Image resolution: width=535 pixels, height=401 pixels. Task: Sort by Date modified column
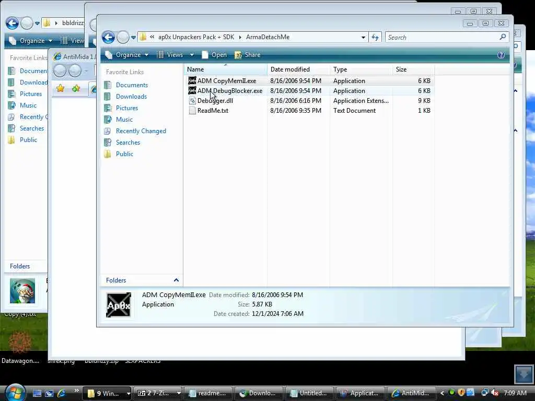click(298, 69)
